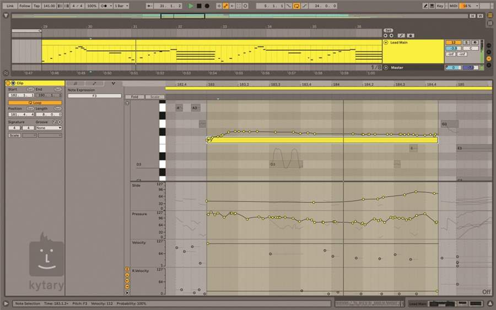The height and width of the screenshot is (310, 496).
Task: Click the Arrangement overview bar
Action: point(240,16)
